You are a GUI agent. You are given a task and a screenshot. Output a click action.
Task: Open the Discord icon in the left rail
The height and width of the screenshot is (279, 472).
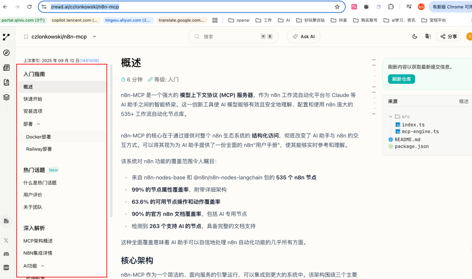click(6, 254)
